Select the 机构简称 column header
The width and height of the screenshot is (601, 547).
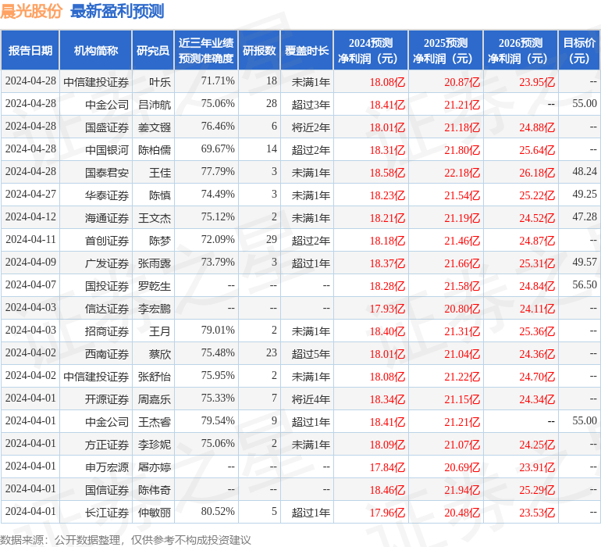(96, 50)
